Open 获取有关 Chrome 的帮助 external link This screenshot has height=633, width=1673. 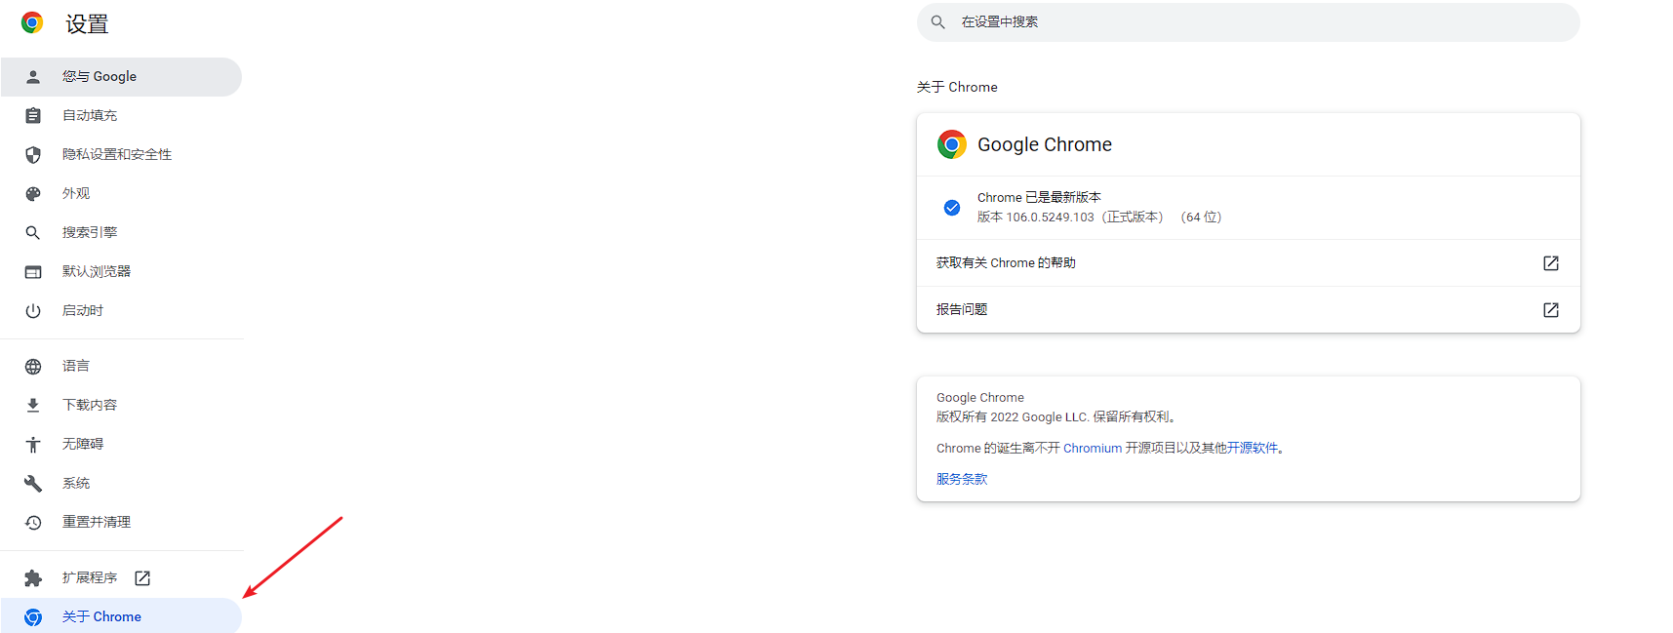point(1550,262)
